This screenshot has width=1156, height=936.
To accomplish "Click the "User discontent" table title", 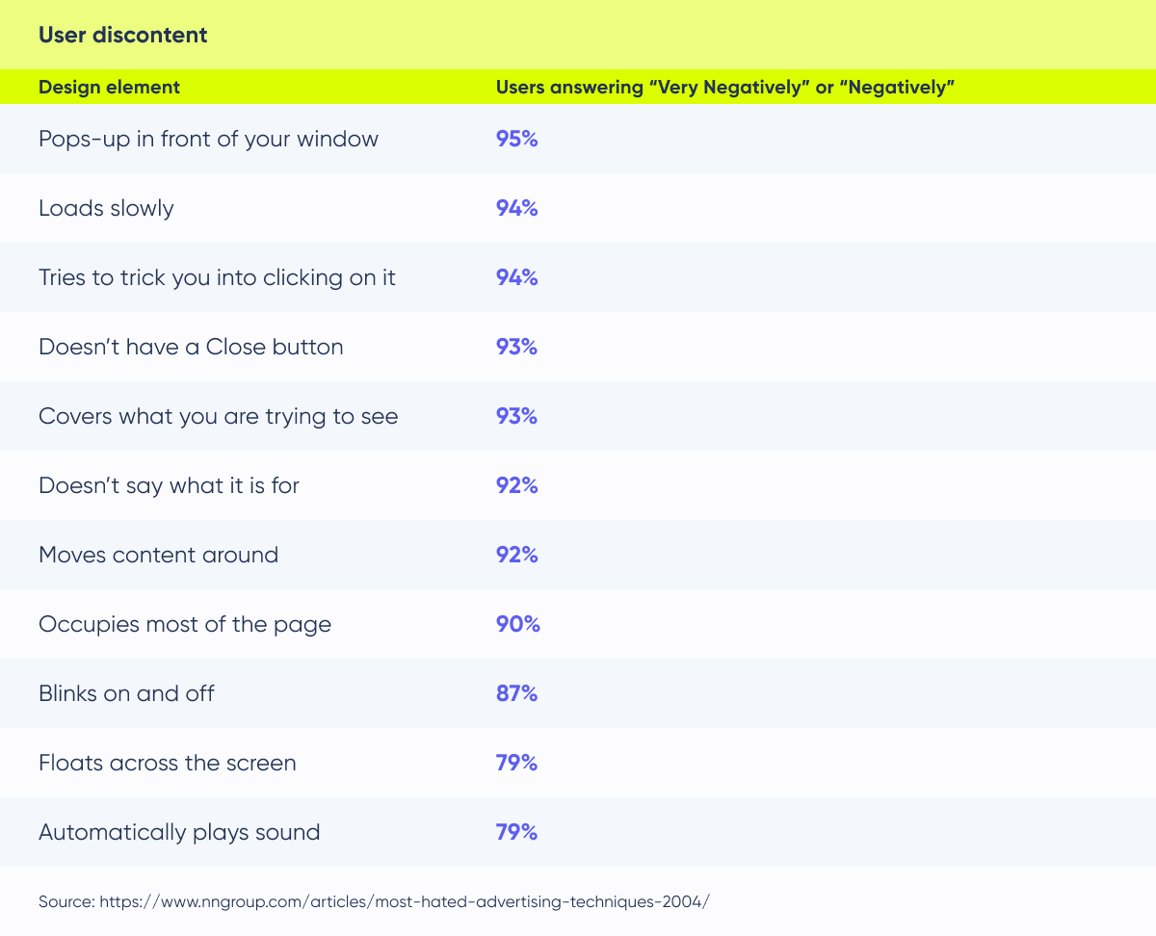I will pos(122,36).
